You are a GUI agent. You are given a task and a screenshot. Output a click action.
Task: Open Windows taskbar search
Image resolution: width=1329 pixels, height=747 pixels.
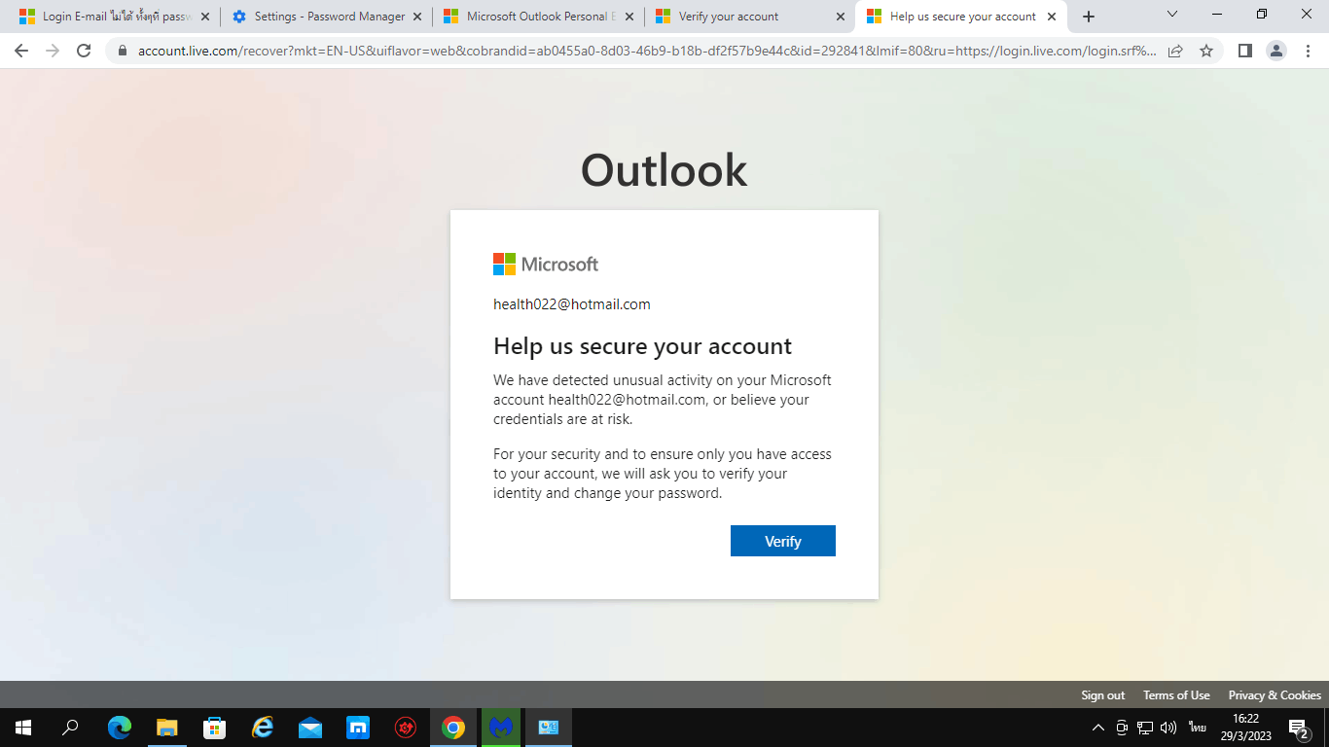coord(70,728)
